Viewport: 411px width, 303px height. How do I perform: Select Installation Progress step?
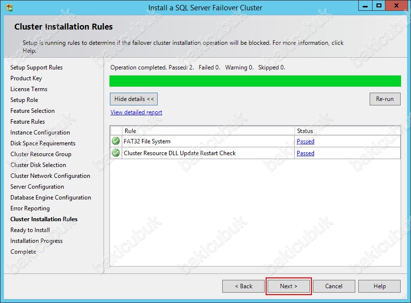(x=36, y=241)
